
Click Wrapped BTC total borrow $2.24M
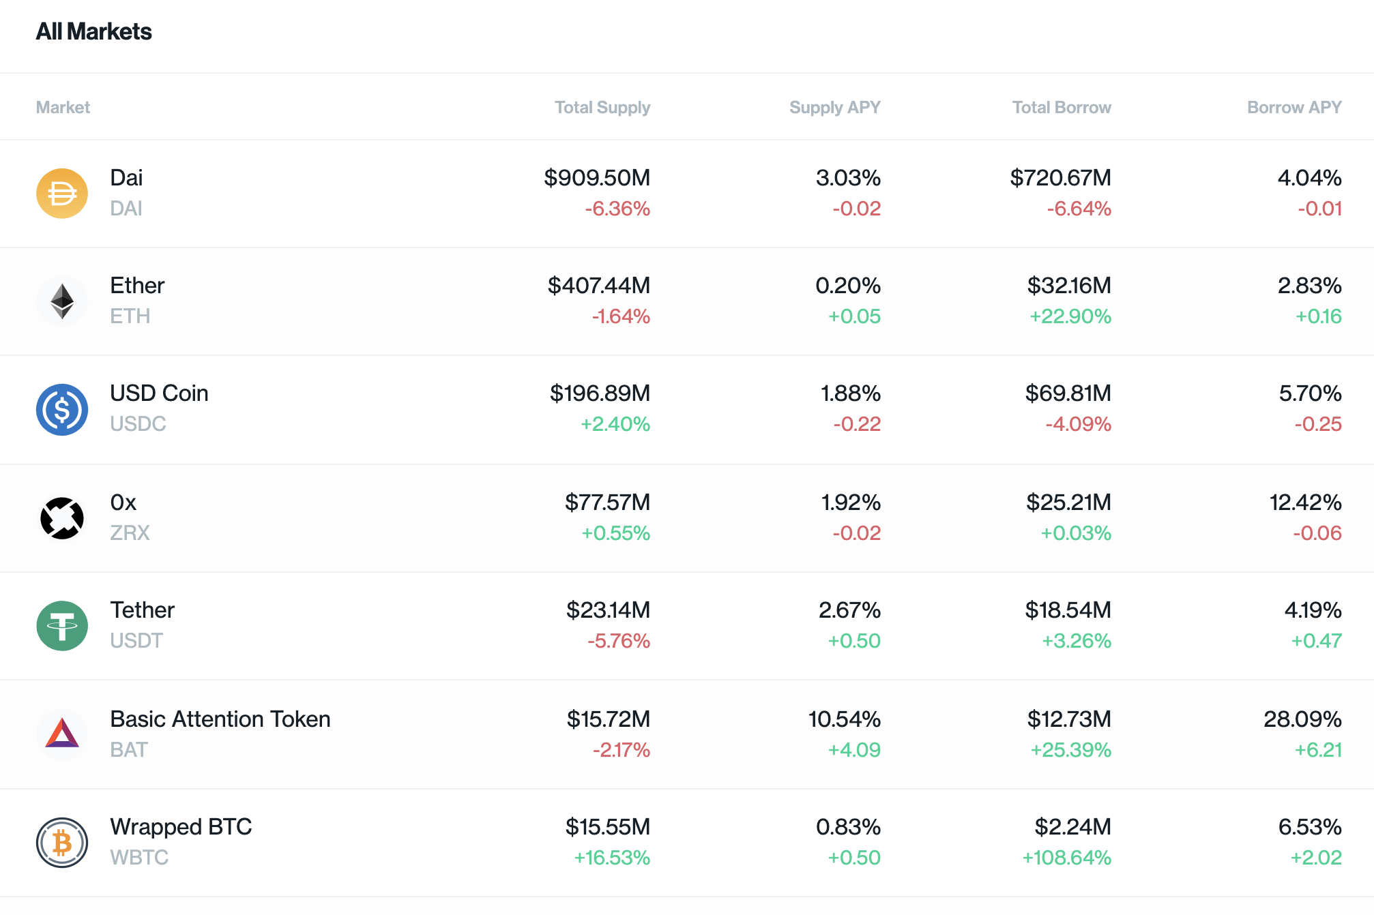tap(1073, 827)
